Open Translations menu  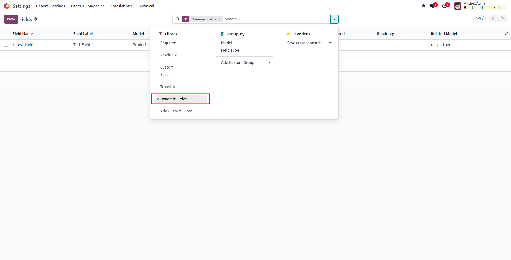121,6
